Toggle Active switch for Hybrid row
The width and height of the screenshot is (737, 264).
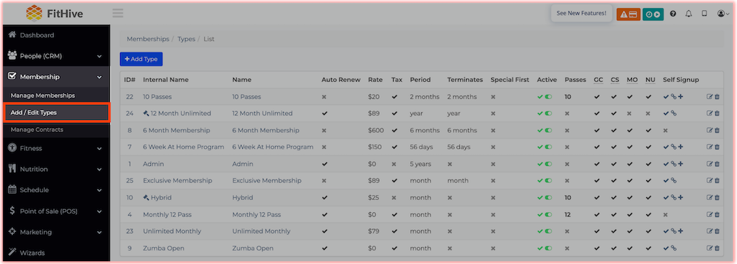(x=549, y=198)
